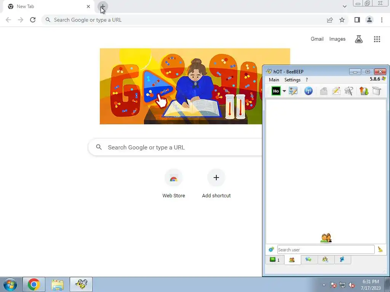Screen dimensions: 390x292
Task: Switch to the groups tab in BeeBEEP
Action: (x=325, y=259)
